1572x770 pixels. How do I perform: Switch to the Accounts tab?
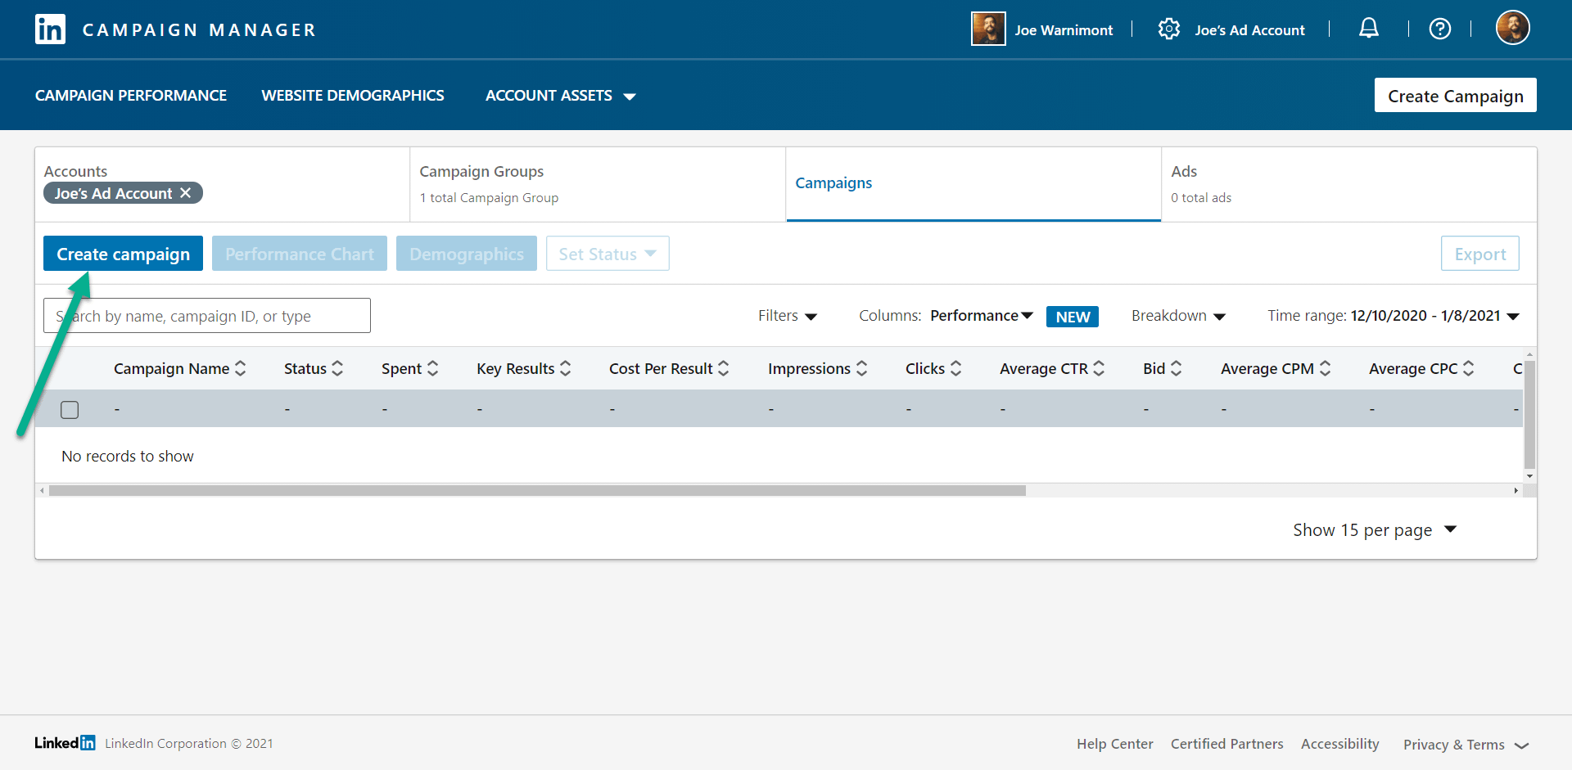[x=222, y=184]
